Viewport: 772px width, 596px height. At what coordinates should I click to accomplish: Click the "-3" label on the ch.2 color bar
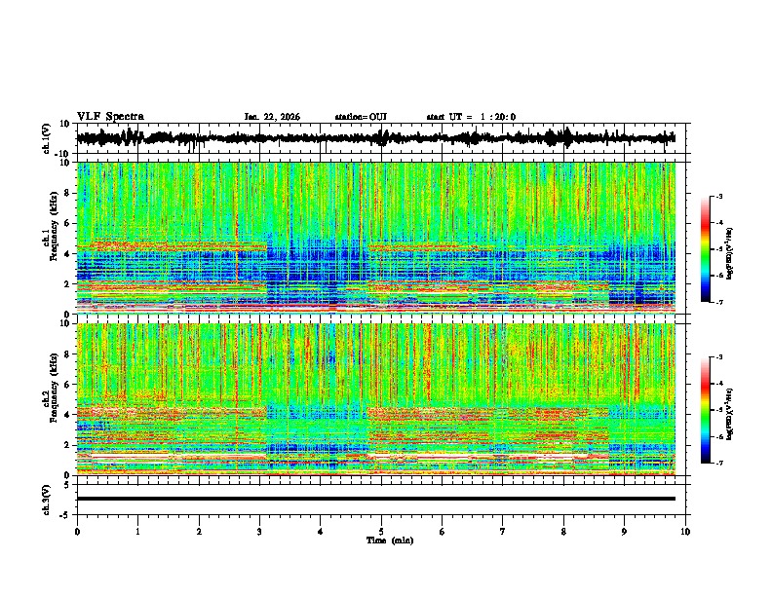718,357
